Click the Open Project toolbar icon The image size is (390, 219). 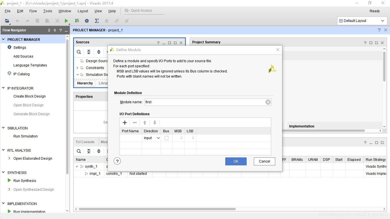click(x=7, y=21)
